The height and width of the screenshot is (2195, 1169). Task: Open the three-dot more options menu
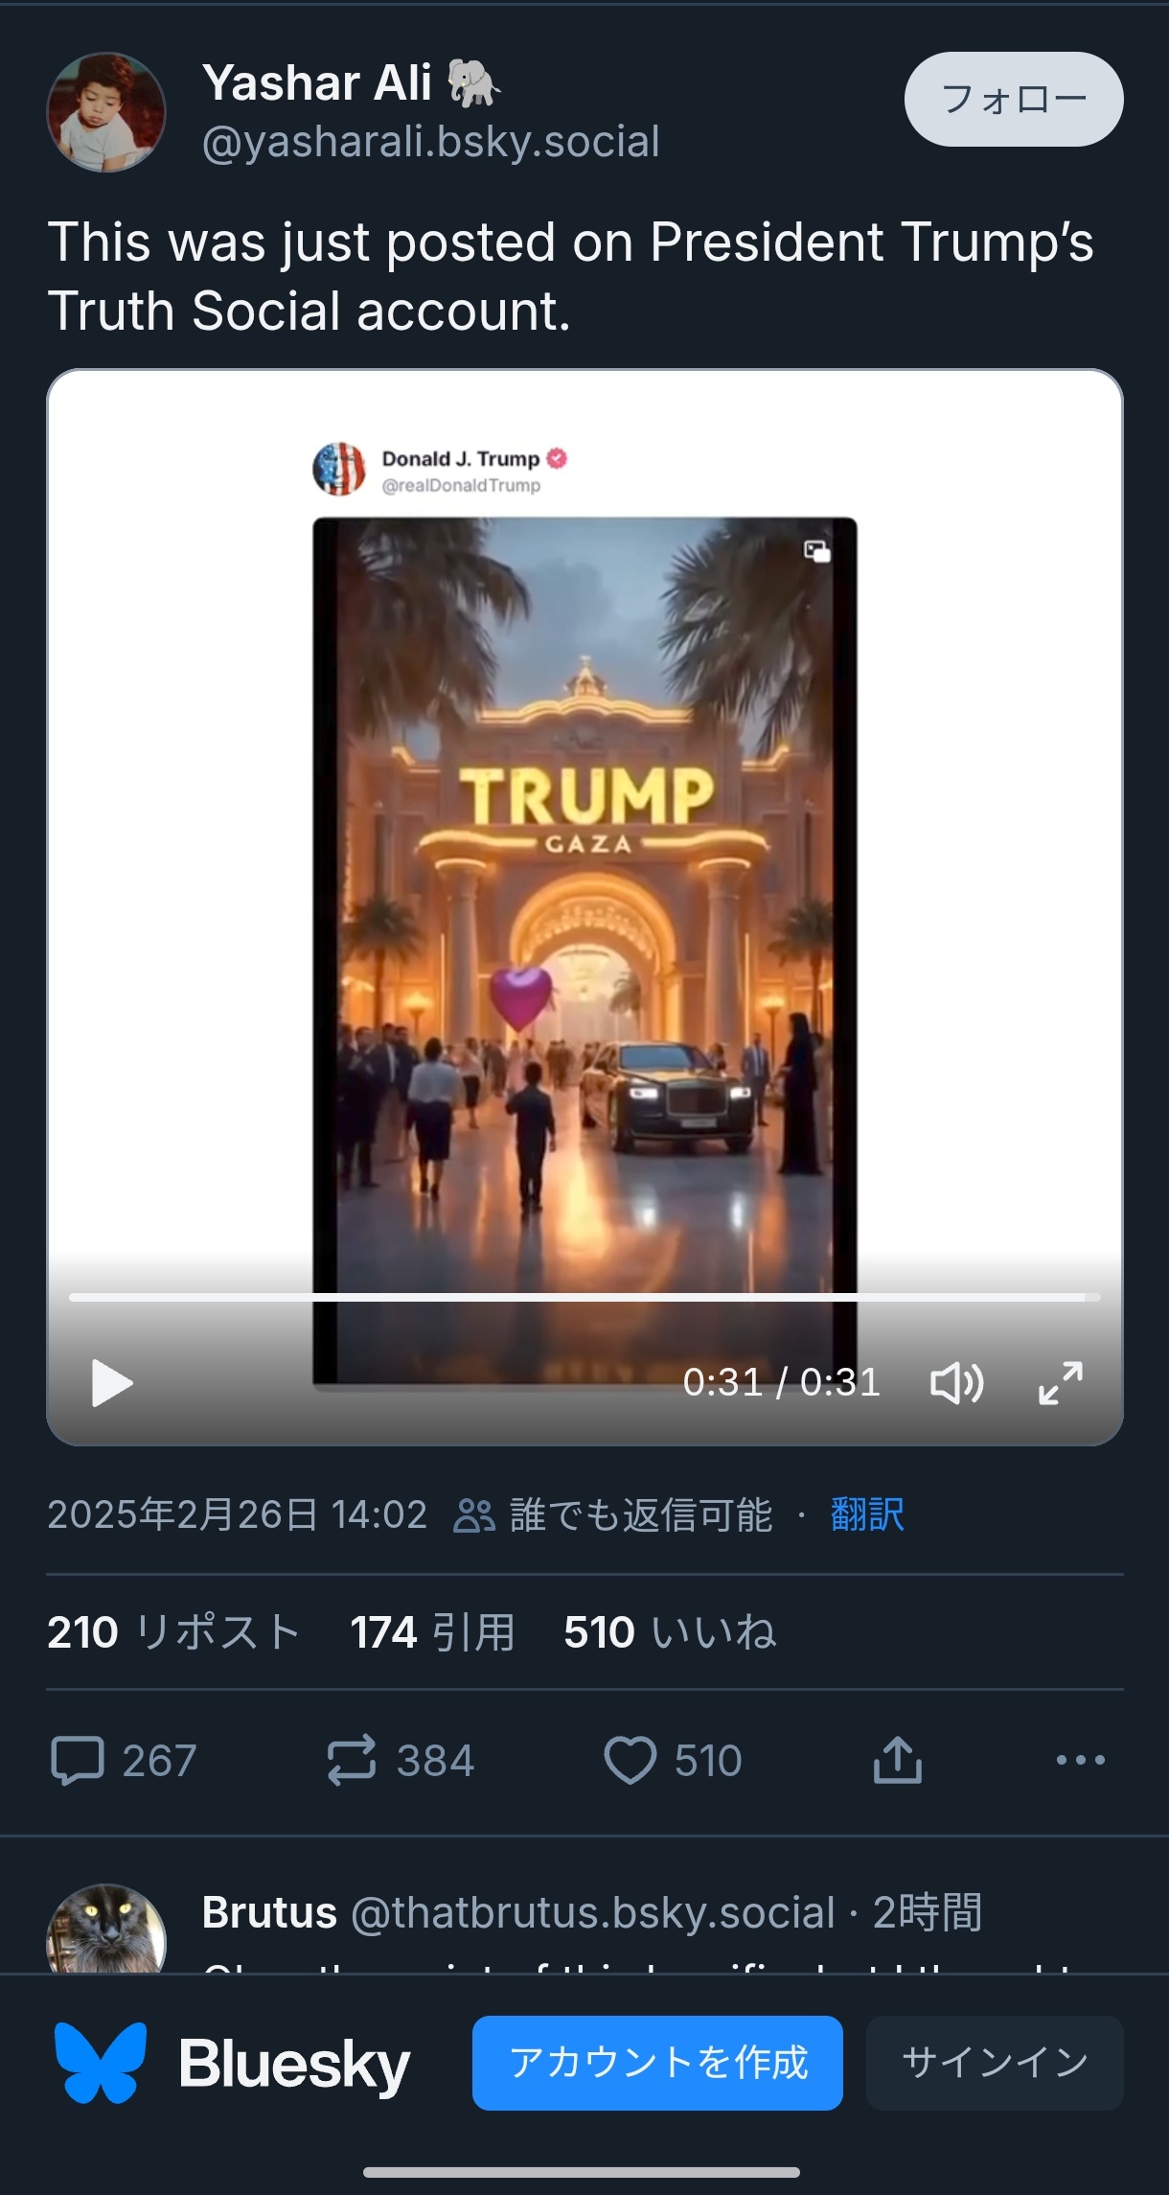pyautogui.click(x=1080, y=1760)
